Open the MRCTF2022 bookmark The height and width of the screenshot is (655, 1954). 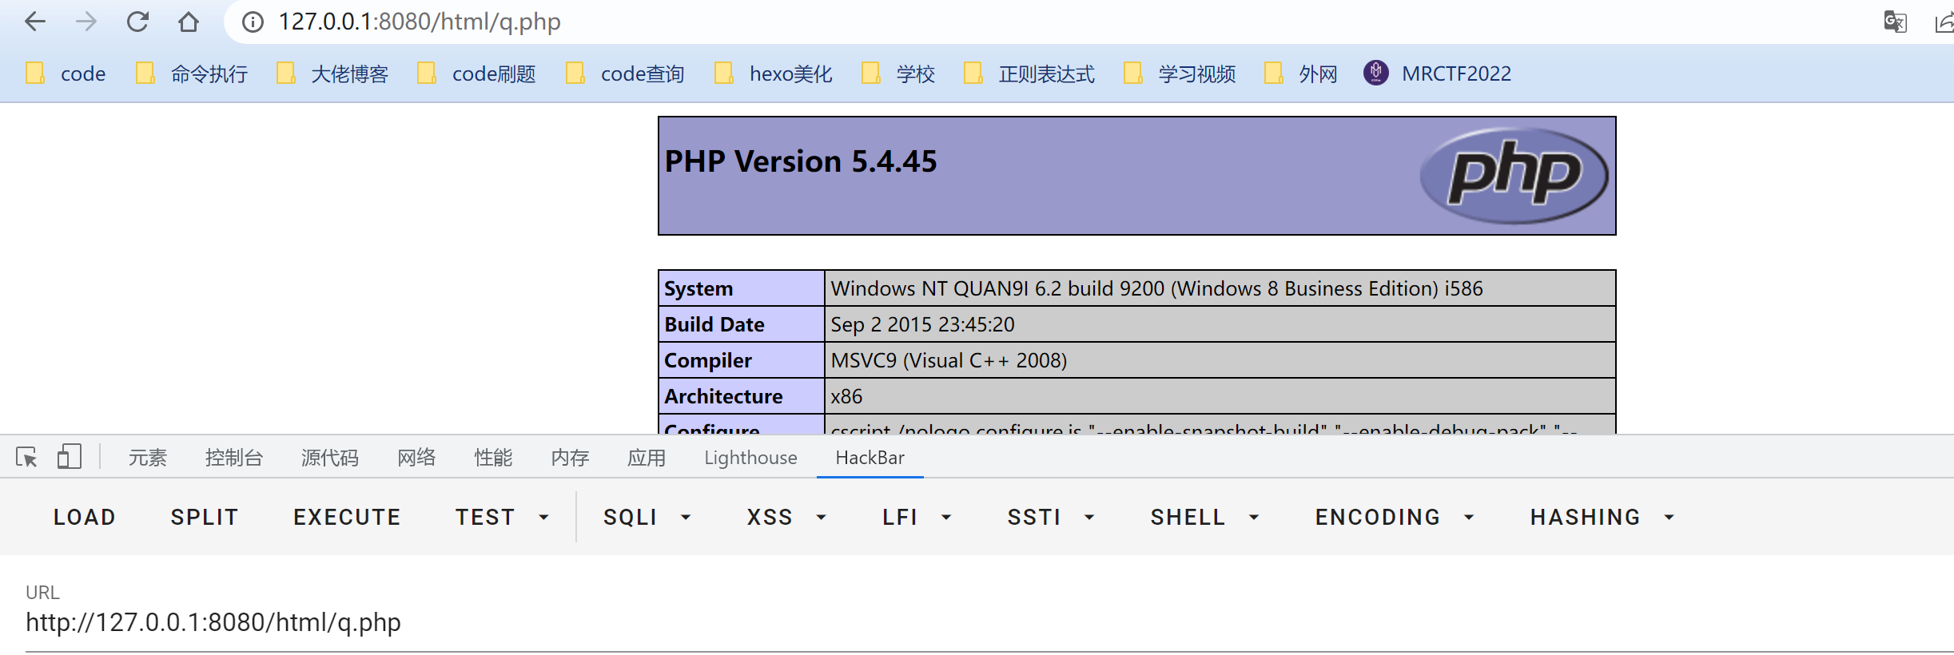point(1438,73)
